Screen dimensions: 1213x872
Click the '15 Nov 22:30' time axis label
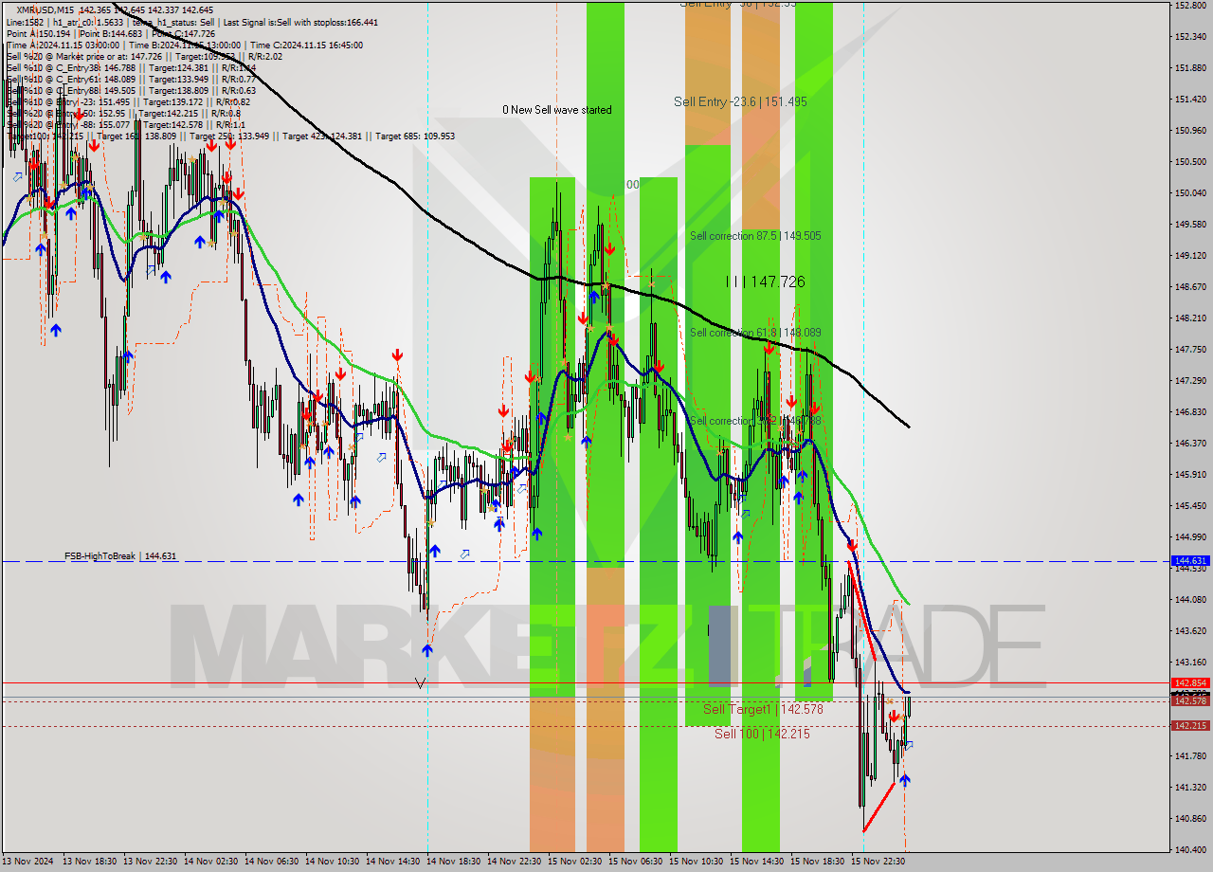click(x=878, y=863)
